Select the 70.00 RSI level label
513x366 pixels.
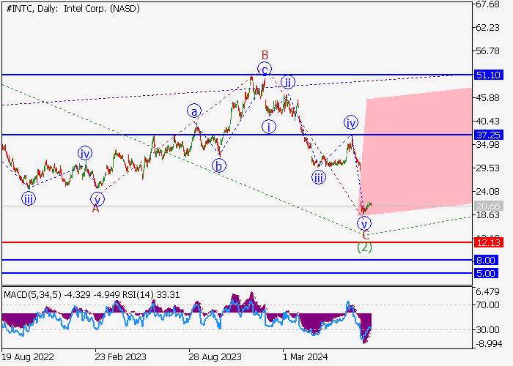pos(488,305)
